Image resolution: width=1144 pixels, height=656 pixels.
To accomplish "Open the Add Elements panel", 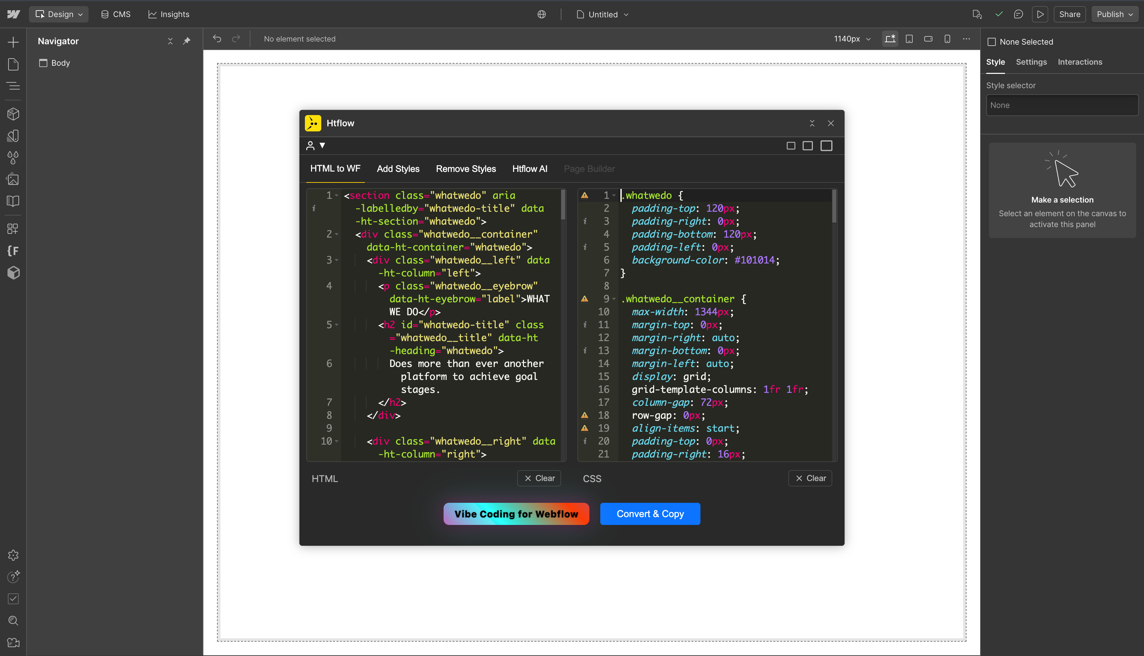I will (x=13, y=42).
